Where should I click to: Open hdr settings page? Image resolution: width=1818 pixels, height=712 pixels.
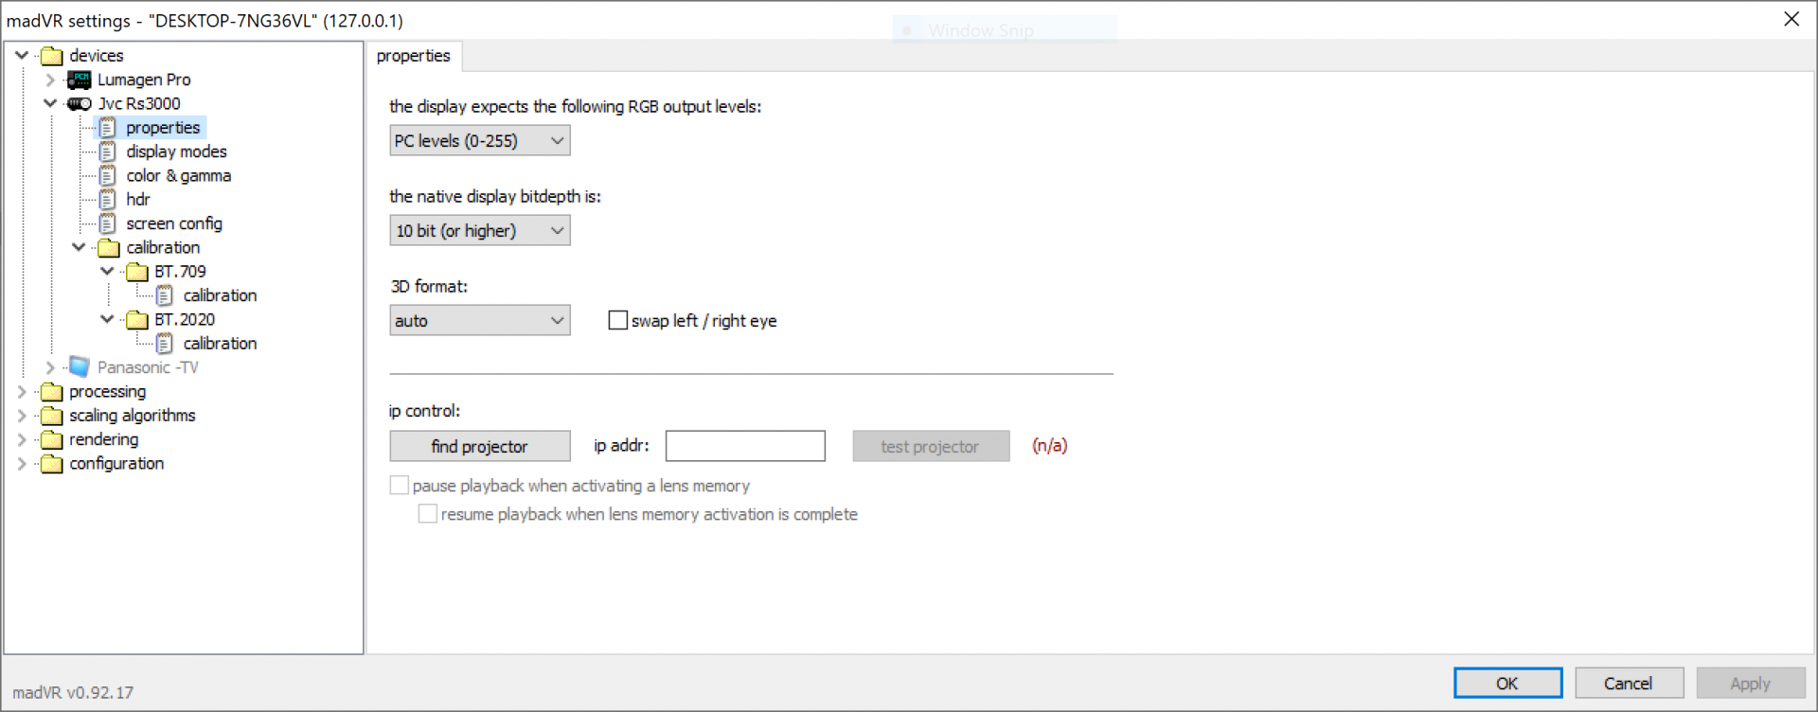pos(138,200)
